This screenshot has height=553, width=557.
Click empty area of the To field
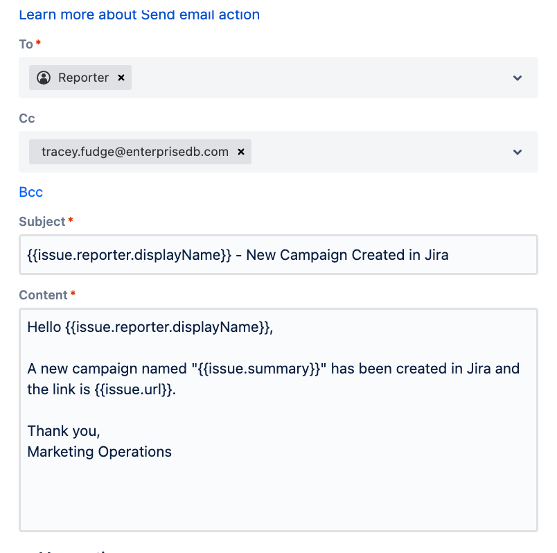click(319, 78)
